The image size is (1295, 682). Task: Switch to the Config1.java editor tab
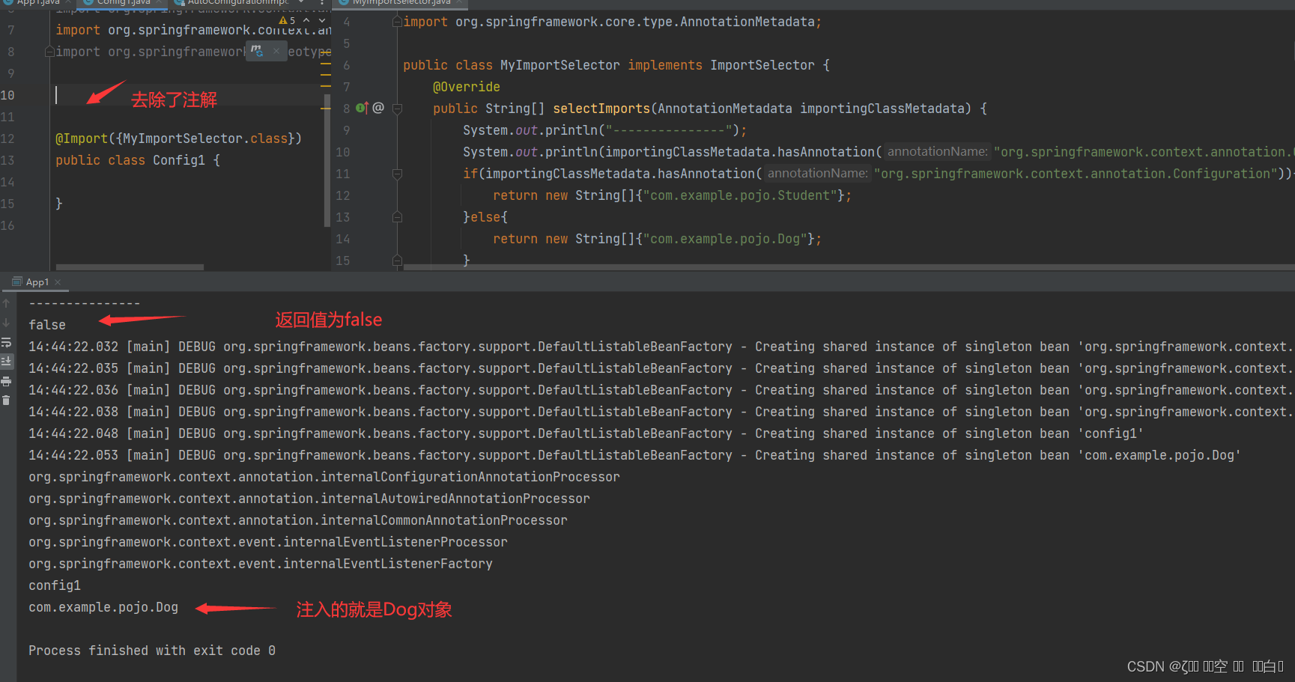(122, 3)
